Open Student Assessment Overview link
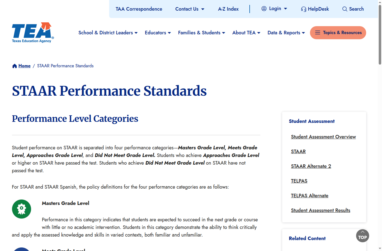 (323, 137)
